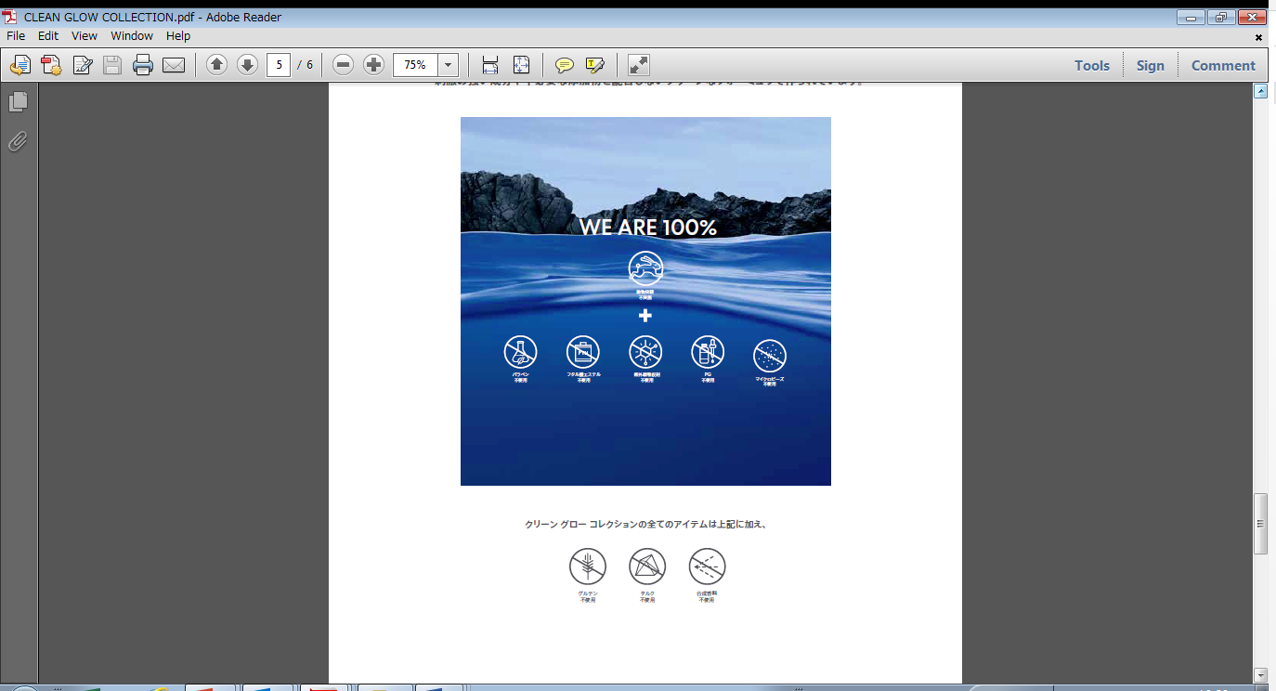Open the File menu
The height and width of the screenshot is (691, 1276).
[x=16, y=36]
